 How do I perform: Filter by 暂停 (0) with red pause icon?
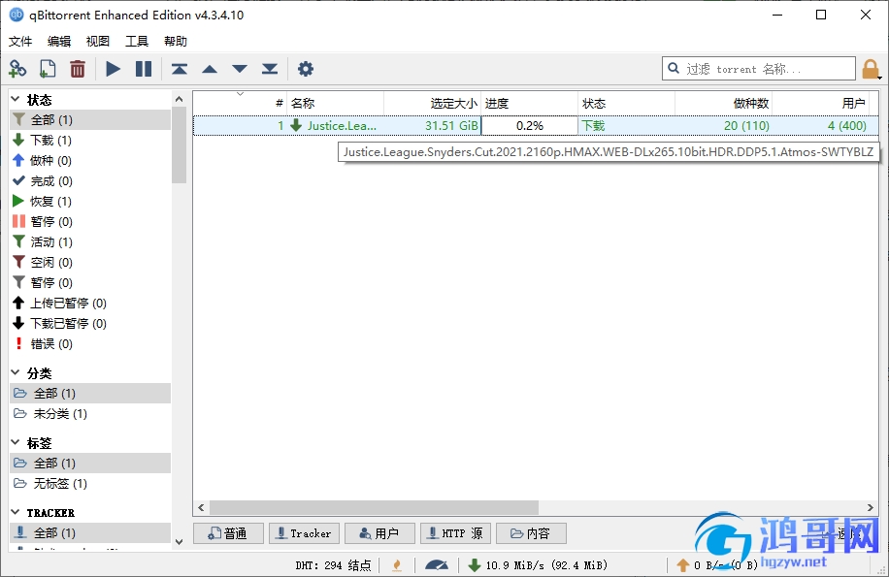click(x=90, y=222)
